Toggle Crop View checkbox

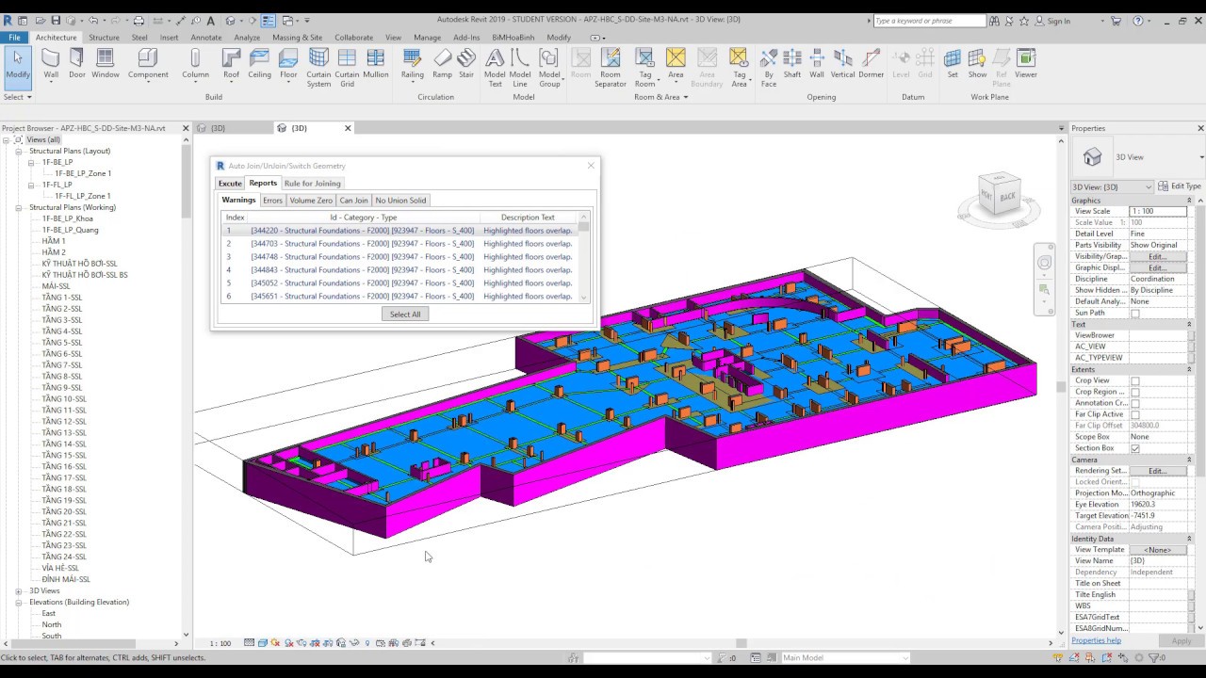tap(1134, 381)
